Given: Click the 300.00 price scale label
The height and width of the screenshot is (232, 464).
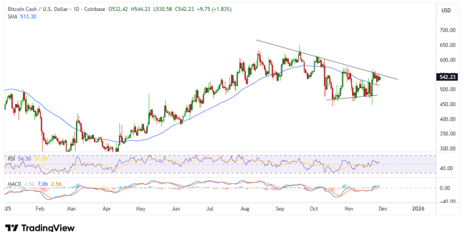Looking at the screenshot, I should [446, 149].
